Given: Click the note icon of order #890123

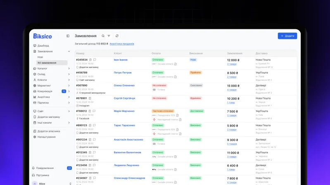Looking at the screenshot, I should point(90,125).
